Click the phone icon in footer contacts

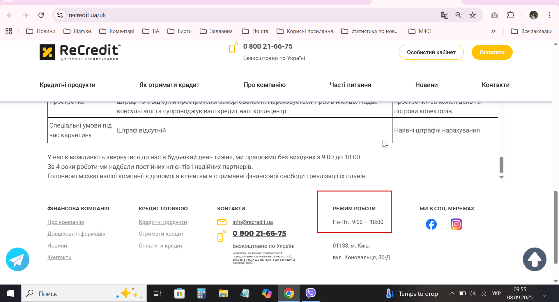pos(222,236)
